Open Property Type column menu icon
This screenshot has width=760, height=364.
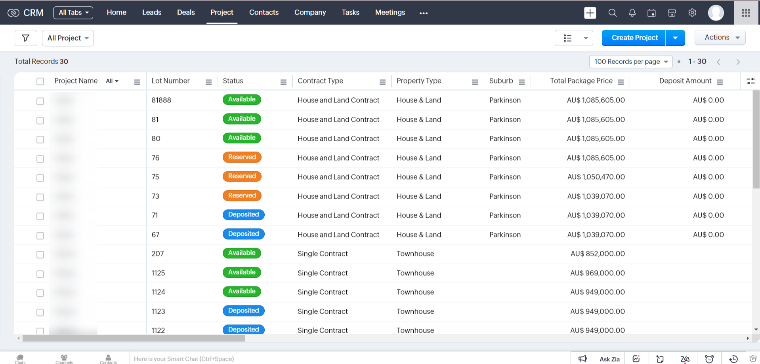[x=475, y=82]
